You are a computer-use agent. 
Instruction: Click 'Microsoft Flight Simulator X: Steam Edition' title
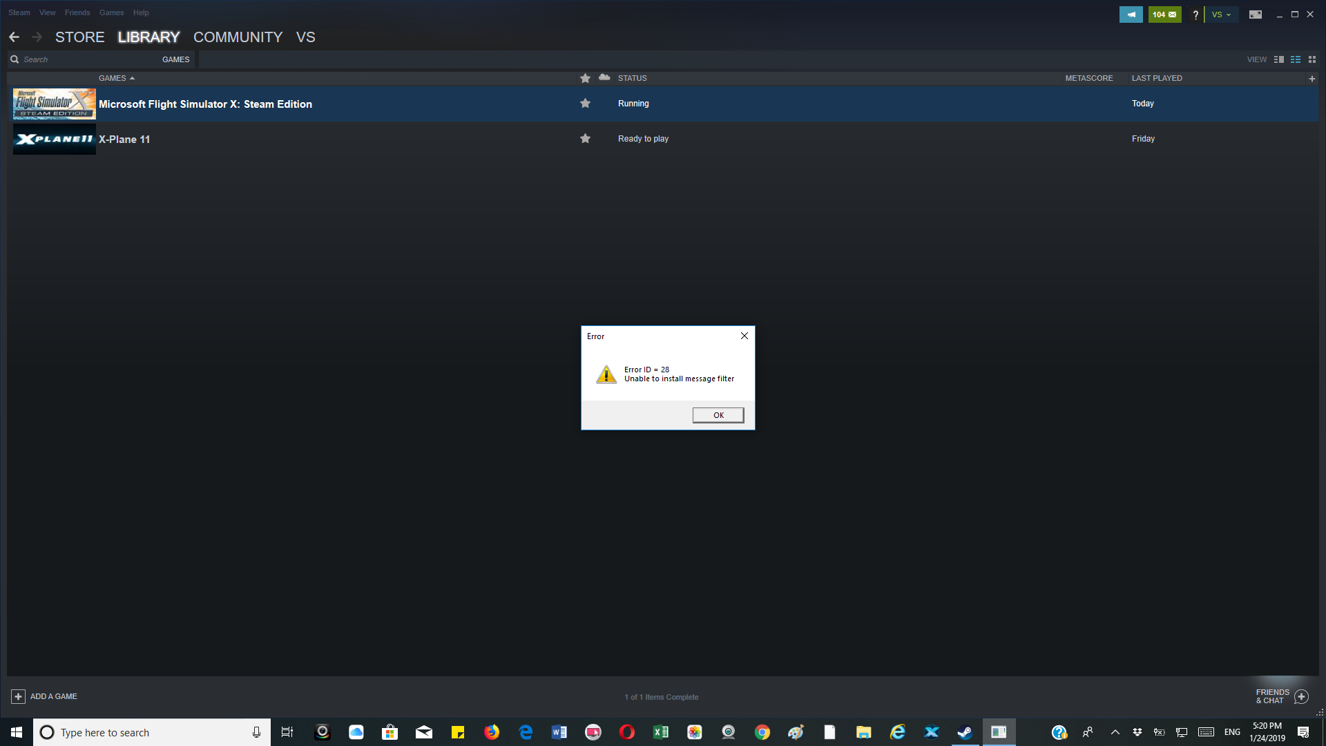205,104
